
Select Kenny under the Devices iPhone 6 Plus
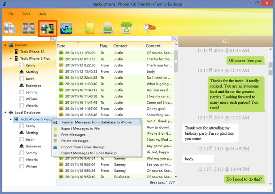[x=30, y=65]
